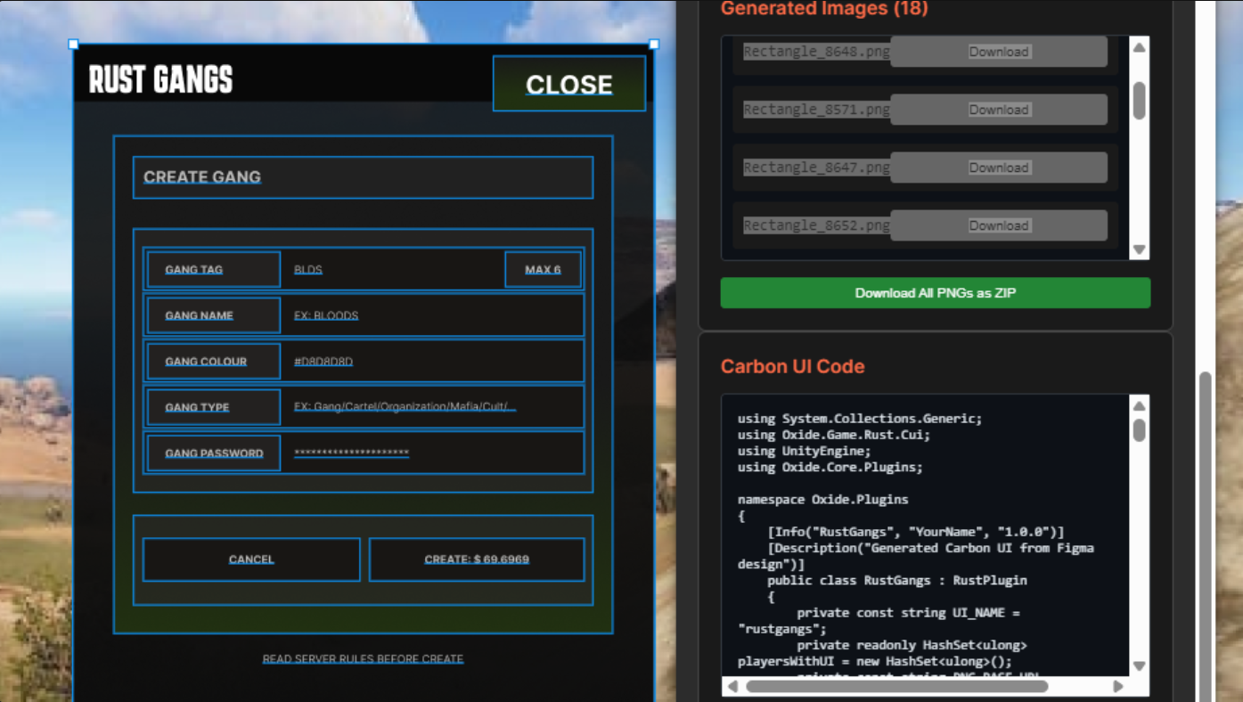Click Download All PNGs as ZIP
The width and height of the screenshot is (1243, 702).
(935, 293)
